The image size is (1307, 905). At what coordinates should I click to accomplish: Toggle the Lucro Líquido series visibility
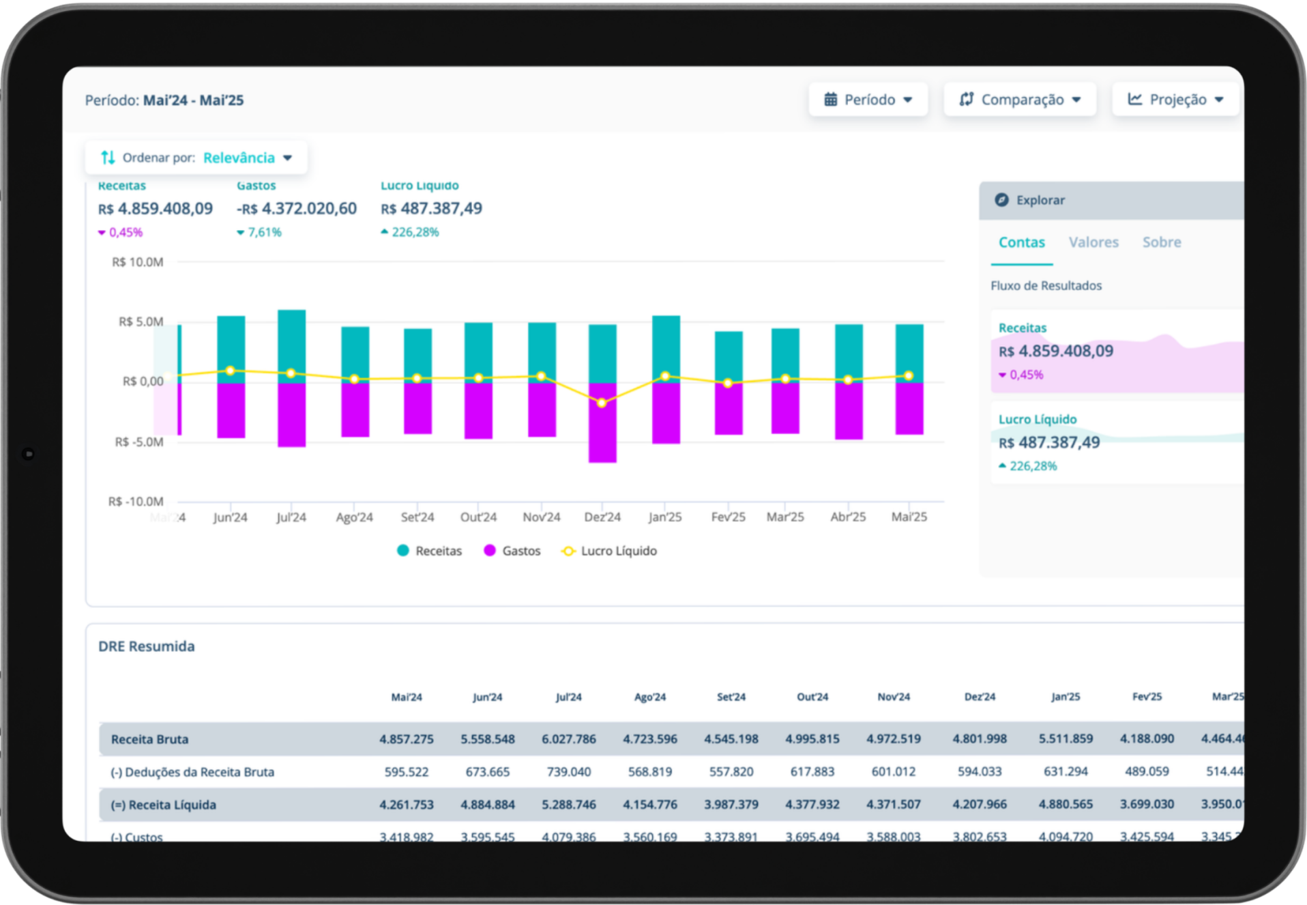pyautogui.click(x=609, y=550)
